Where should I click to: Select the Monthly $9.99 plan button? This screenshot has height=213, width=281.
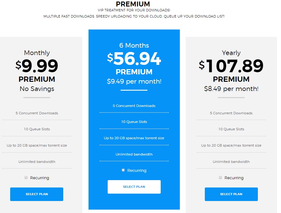point(37,194)
